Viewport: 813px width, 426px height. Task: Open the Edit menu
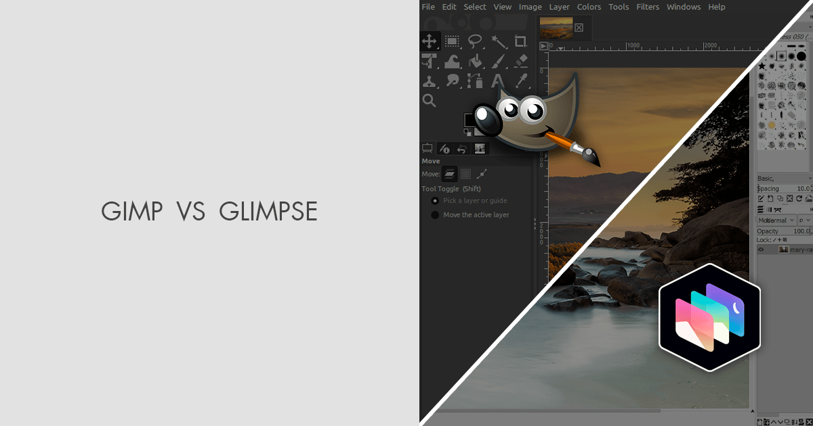449,7
